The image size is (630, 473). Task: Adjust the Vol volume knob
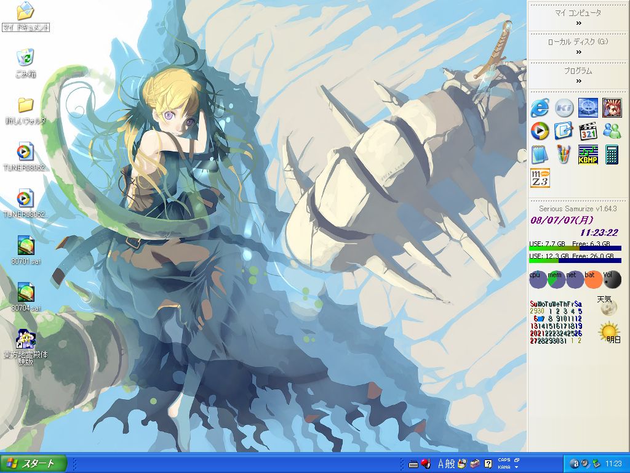[612, 280]
